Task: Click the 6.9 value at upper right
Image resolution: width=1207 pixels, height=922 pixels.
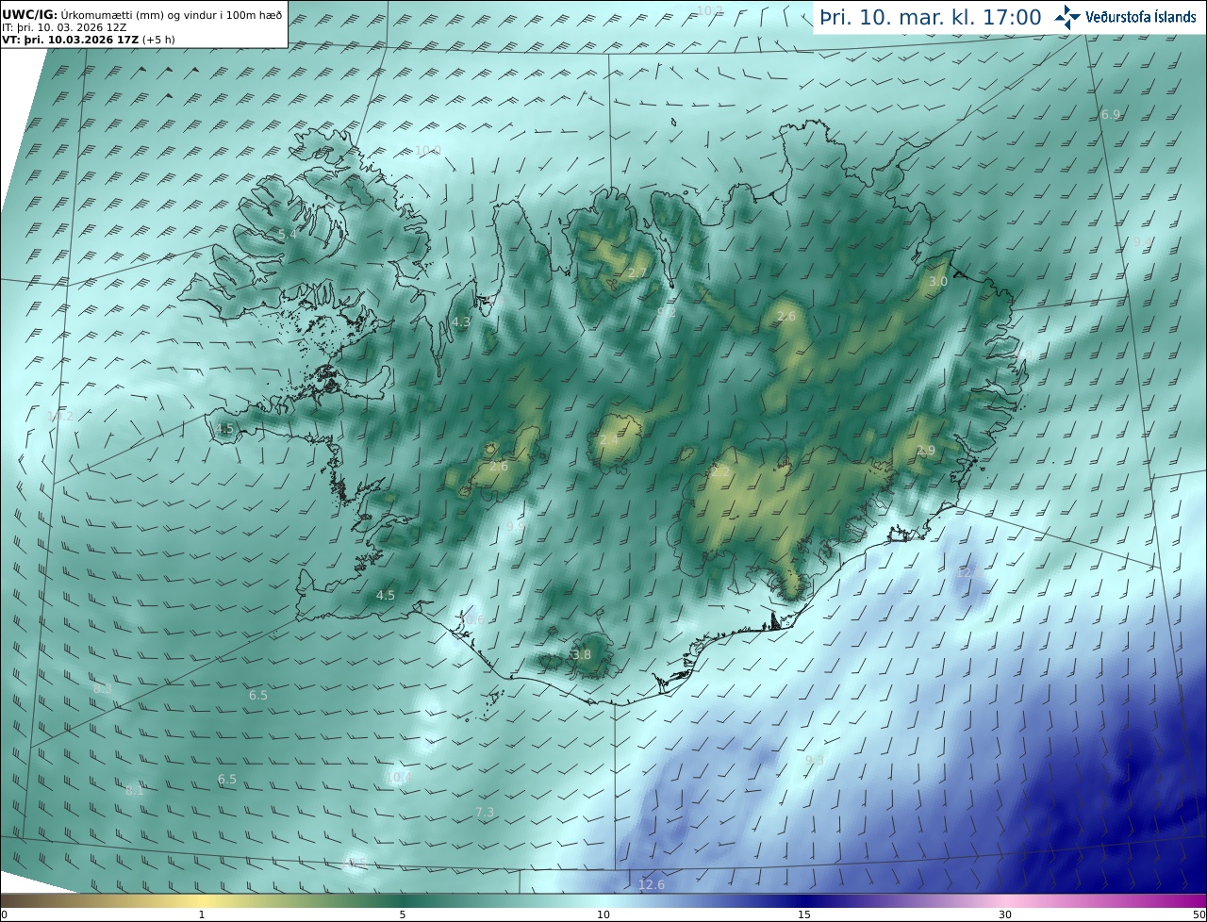Action: click(x=1111, y=115)
